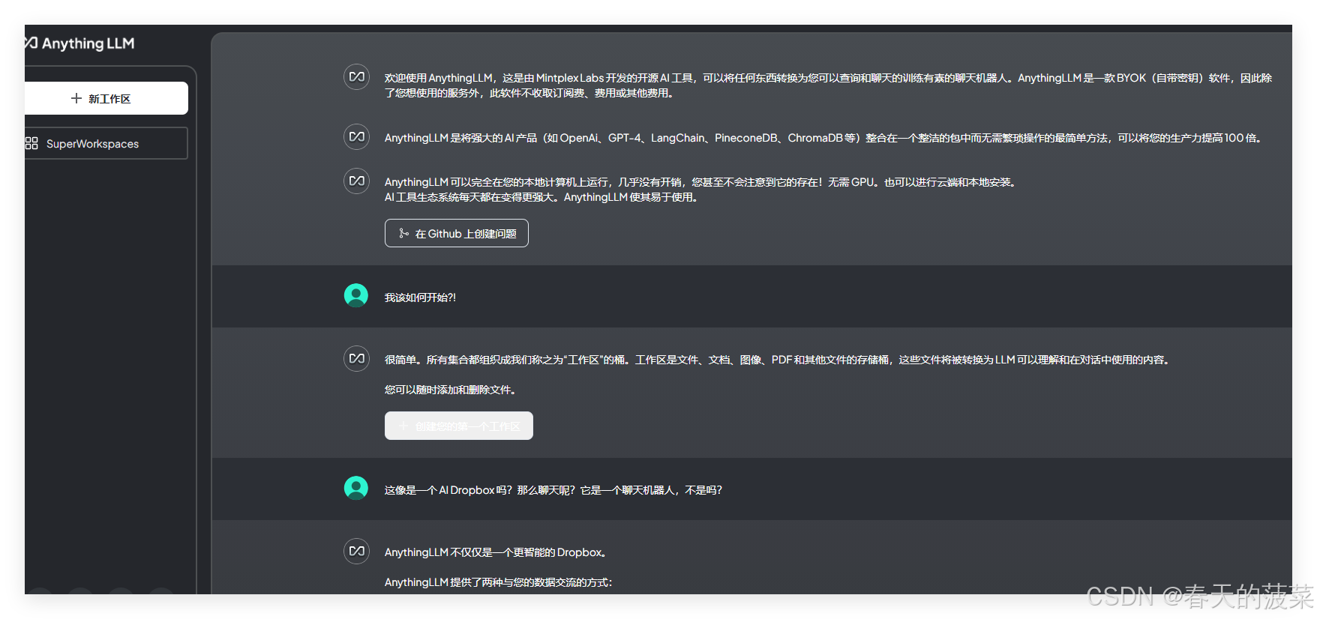This screenshot has height=619, width=1317.
Task: Select the message starting 欢迎使用 AnythingLLM
Action: click(829, 85)
